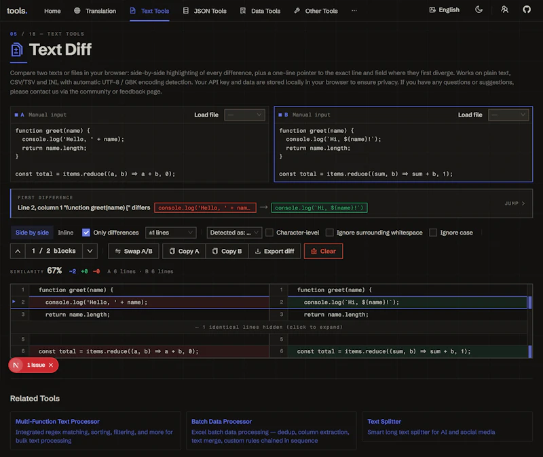This screenshot has width=543, height=457.
Task: Click the Text Tools document icon
Action: [132, 11]
